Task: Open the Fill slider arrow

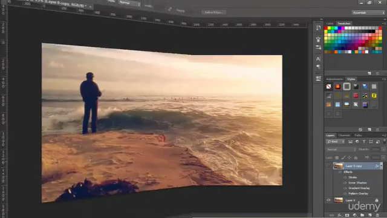Action: point(383,157)
